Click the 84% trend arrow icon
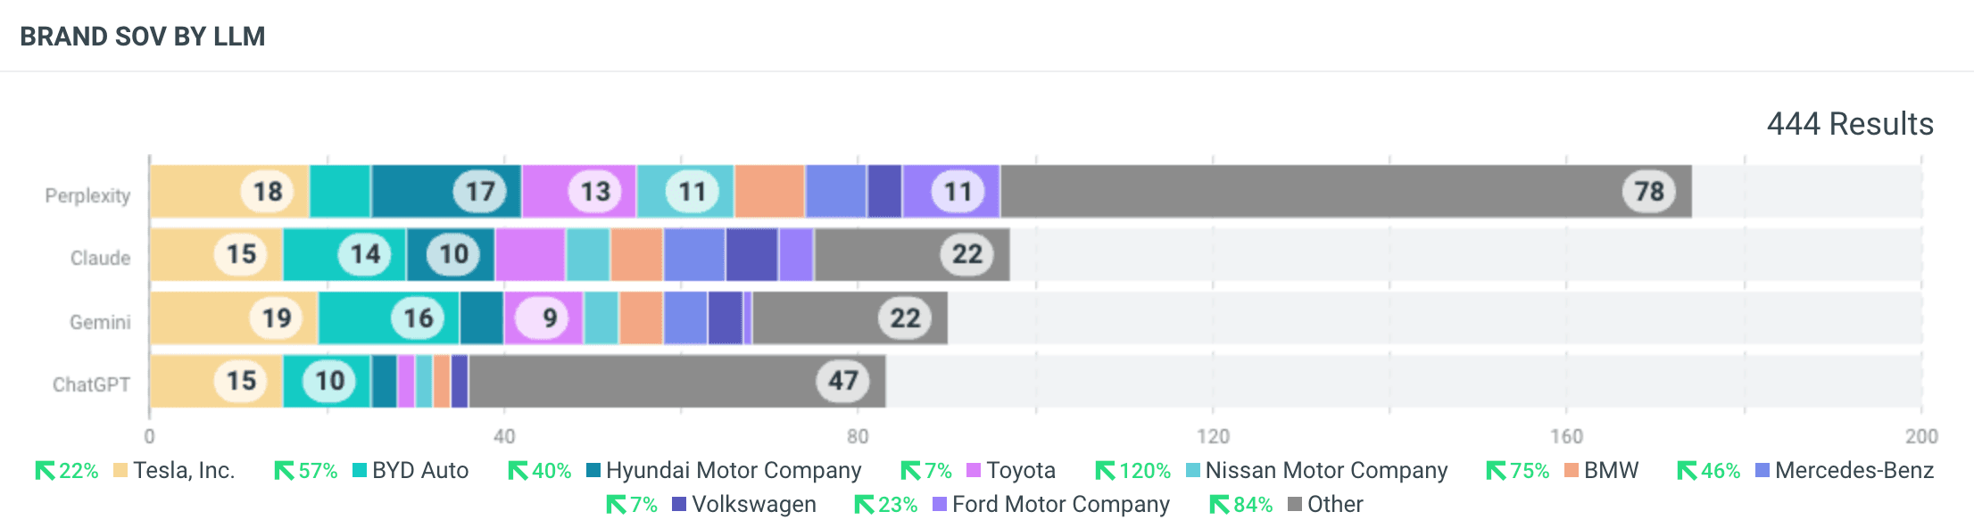This screenshot has width=1974, height=528. pos(1219,505)
